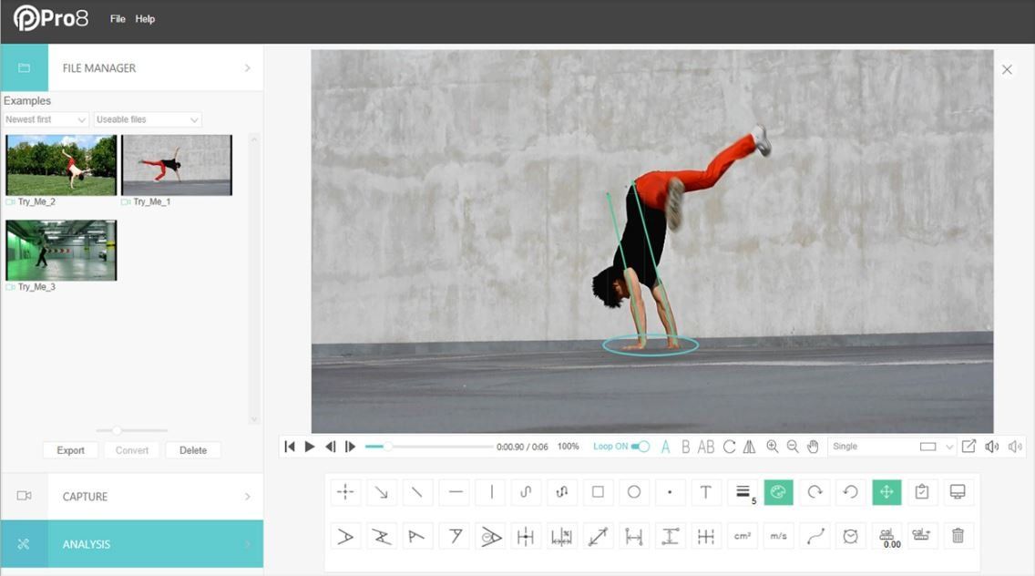Click the Delete button
This screenshot has height=576, width=1035.
point(192,450)
